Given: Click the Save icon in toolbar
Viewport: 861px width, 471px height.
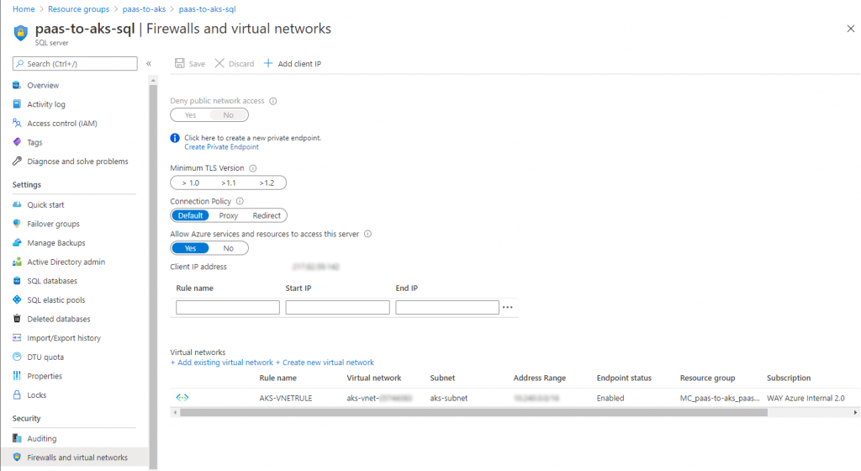Looking at the screenshot, I should (x=180, y=63).
